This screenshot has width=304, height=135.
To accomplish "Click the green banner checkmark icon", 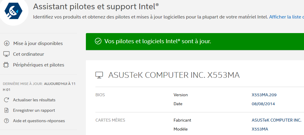I will (98, 41).
